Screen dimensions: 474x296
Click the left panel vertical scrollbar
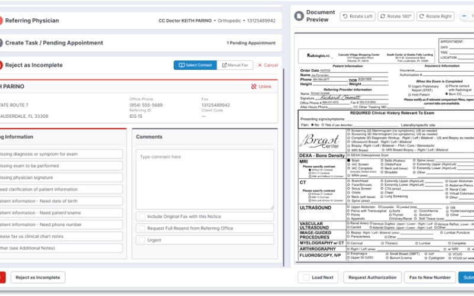click(284, 168)
